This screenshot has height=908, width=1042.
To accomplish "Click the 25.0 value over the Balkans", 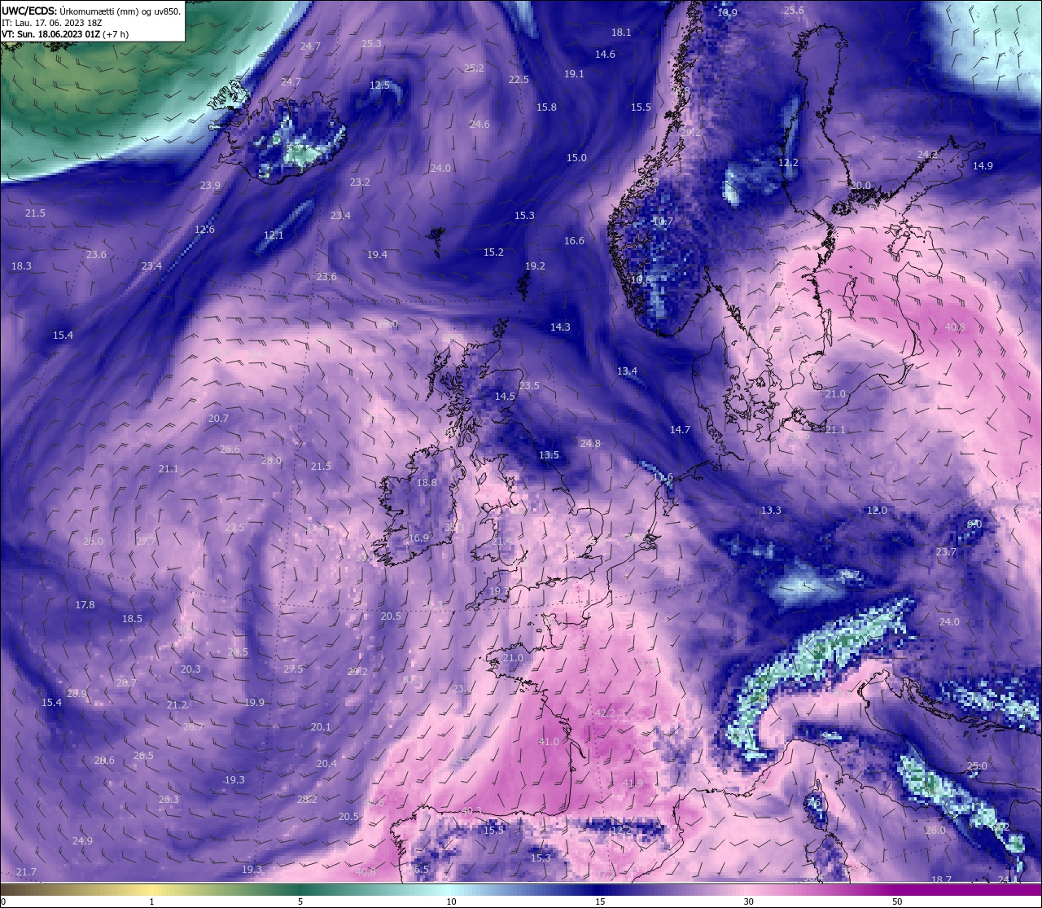I will (977, 766).
